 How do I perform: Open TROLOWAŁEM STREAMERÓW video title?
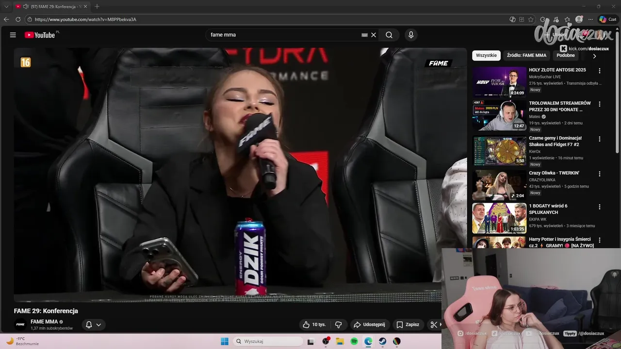click(560, 106)
